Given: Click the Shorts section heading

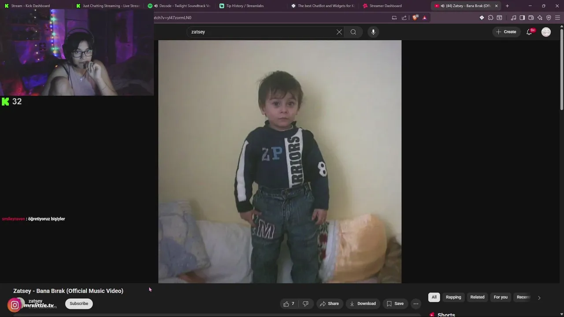Looking at the screenshot, I should pyautogui.click(x=446, y=315).
